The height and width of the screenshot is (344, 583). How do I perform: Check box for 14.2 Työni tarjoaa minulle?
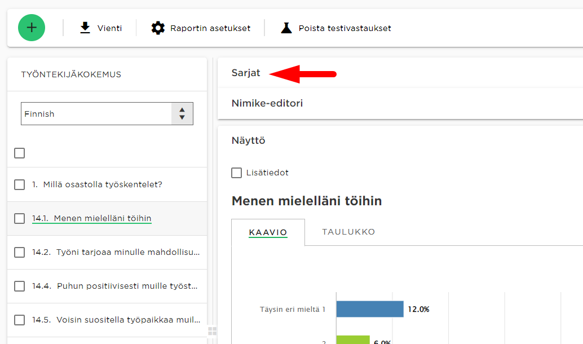tap(19, 252)
